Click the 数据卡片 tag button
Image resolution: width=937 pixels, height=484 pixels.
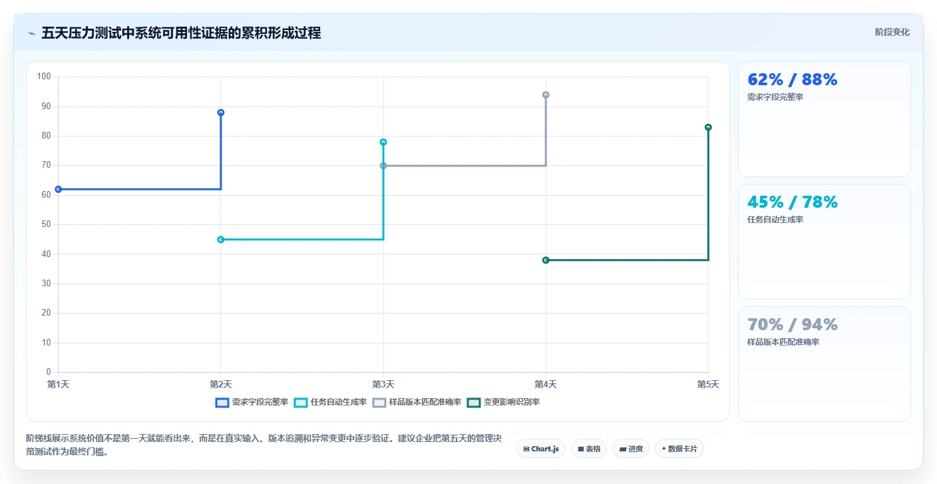click(679, 449)
